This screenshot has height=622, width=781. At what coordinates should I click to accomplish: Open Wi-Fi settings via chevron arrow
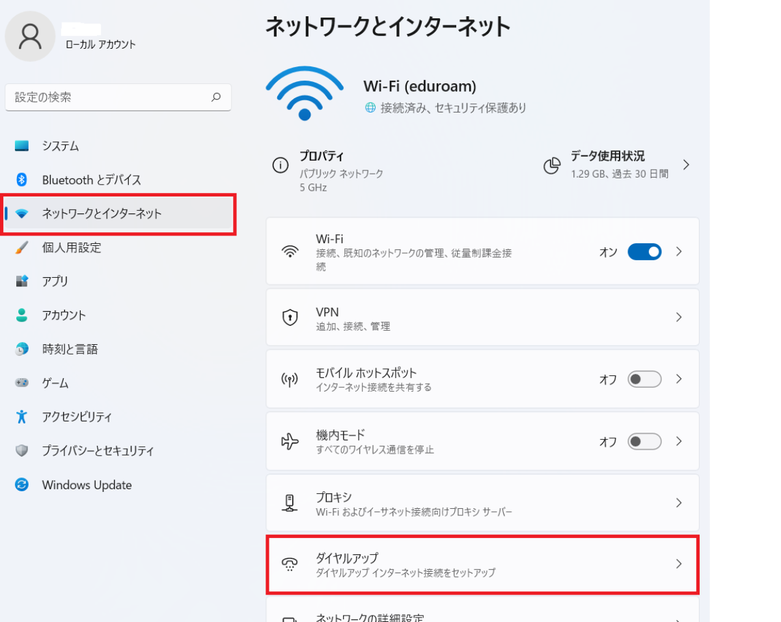pyautogui.click(x=679, y=251)
